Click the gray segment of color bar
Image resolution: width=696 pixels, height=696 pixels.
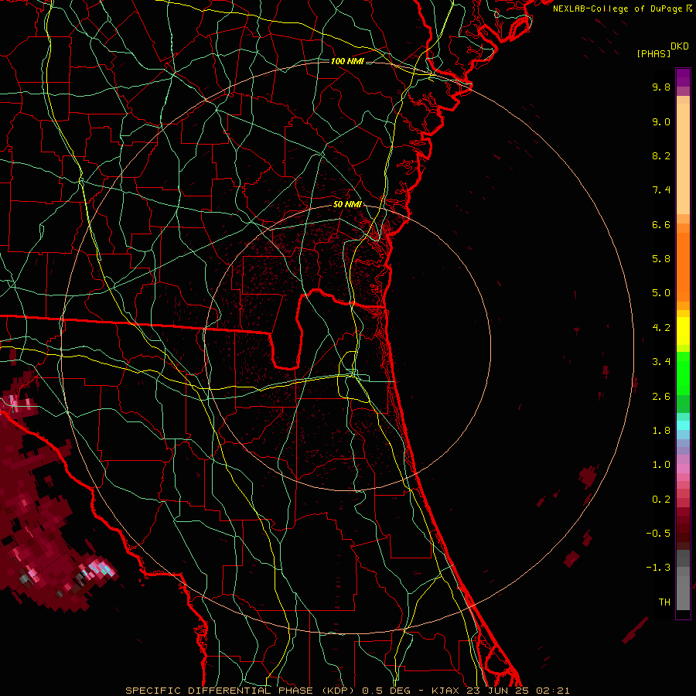(x=683, y=580)
